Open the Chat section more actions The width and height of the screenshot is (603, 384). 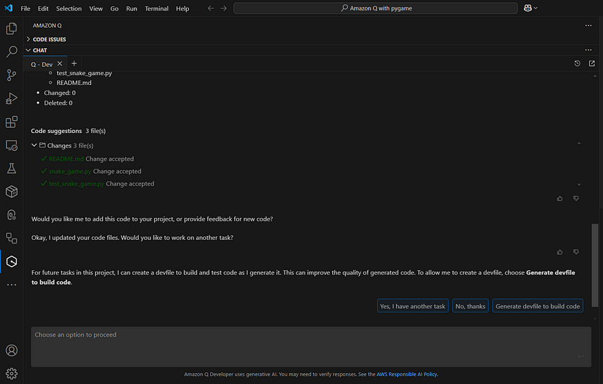tap(589, 50)
